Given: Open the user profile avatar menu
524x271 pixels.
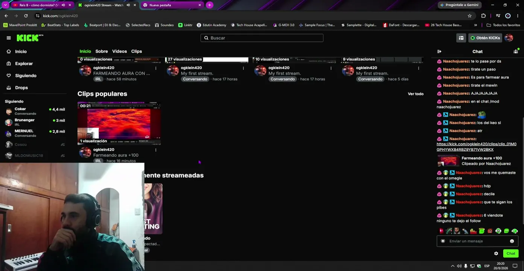Looking at the screenshot, I should tap(509, 38).
